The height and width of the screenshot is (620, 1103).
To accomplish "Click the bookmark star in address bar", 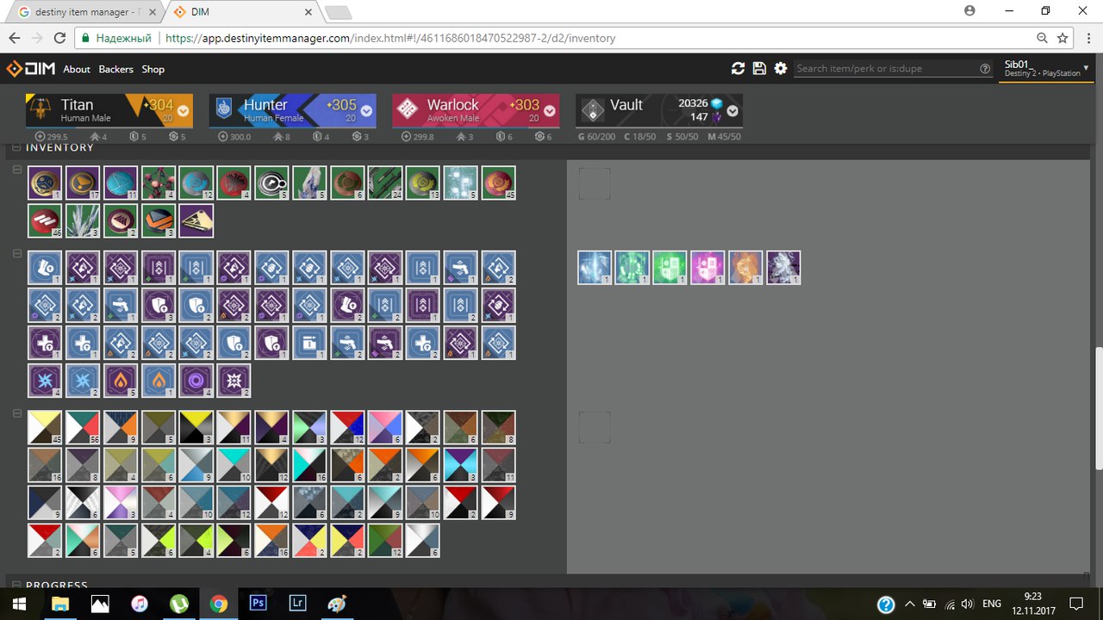I will point(1062,38).
